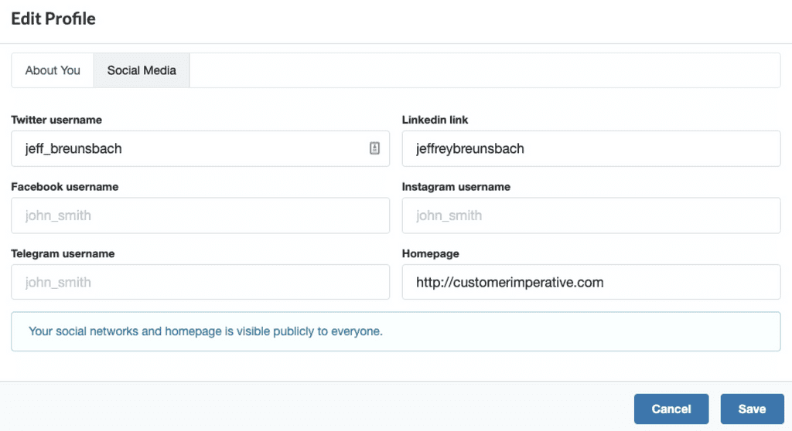This screenshot has width=792, height=431.
Task: Click the Twitter username label
Action: pos(56,120)
